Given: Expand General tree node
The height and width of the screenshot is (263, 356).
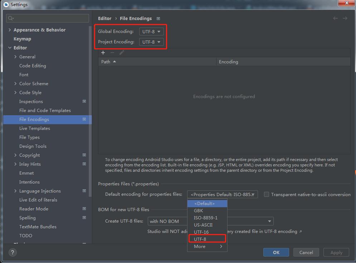Looking at the screenshot, I should click(15, 57).
